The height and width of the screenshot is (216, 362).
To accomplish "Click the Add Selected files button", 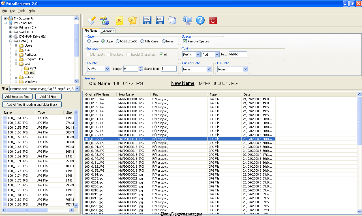I will tap(17, 97).
